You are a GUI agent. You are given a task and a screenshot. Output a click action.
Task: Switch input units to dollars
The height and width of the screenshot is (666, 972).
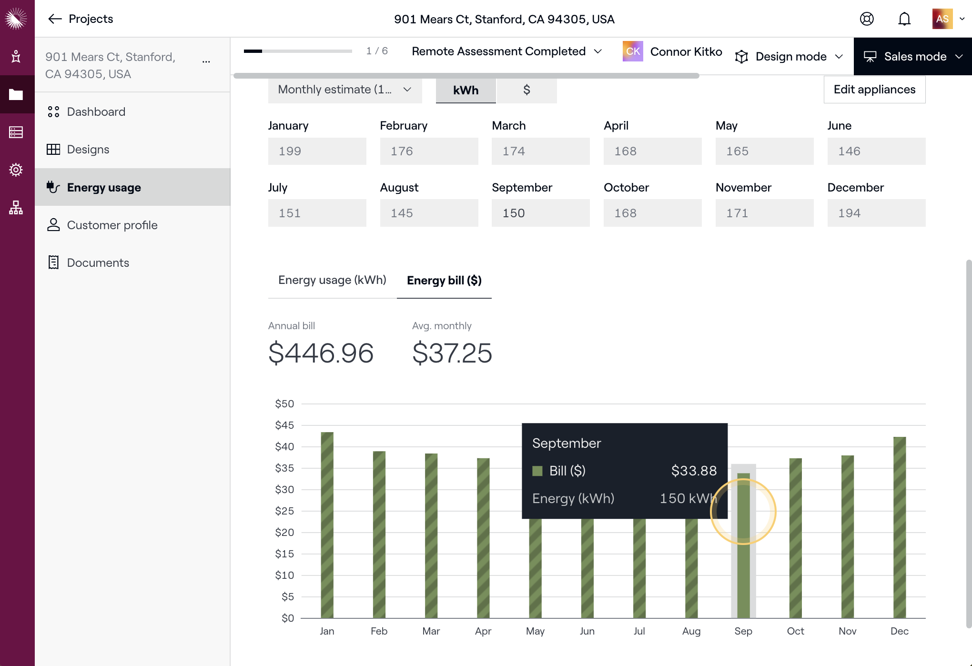[x=526, y=90]
